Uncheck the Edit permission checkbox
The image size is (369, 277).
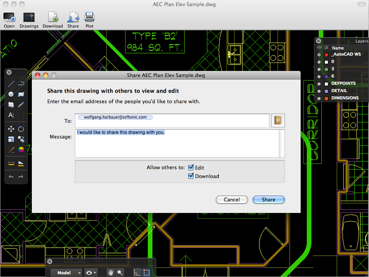click(191, 167)
